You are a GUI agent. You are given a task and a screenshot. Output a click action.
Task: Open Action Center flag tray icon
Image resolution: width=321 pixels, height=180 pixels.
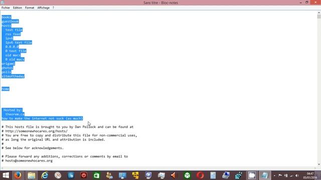tap(280, 175)
